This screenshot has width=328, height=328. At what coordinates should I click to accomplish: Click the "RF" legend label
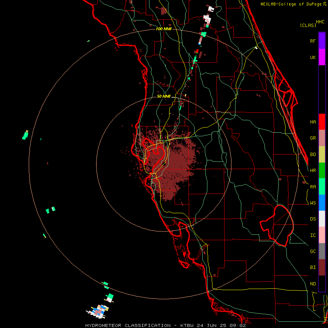pyautogui.click(x=313, y=41)
